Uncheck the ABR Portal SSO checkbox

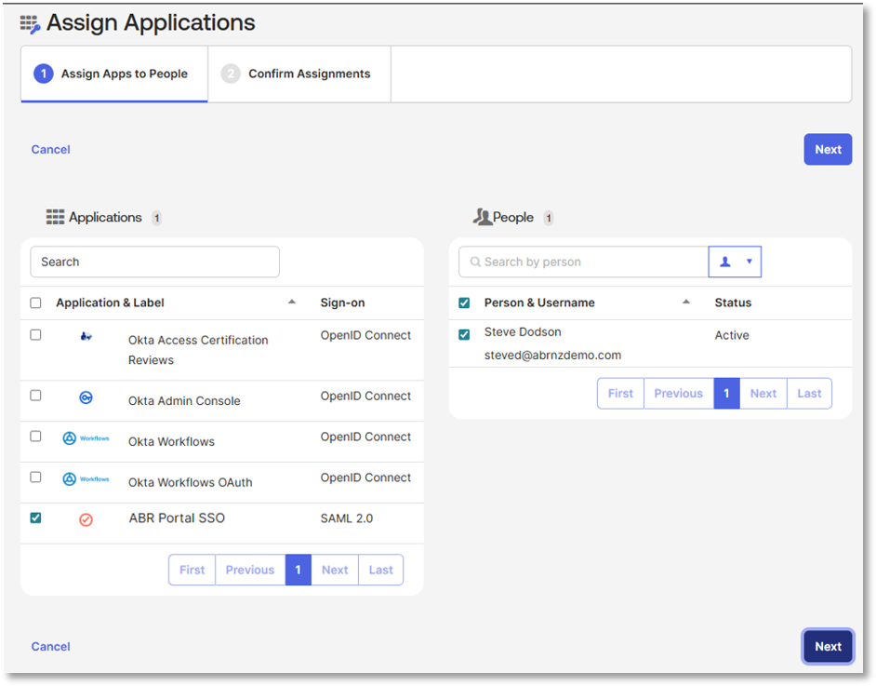pyautogui.click(x=35, y=518)
